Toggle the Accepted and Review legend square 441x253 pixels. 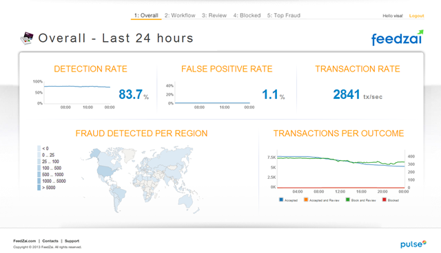(x=306, y=199)
